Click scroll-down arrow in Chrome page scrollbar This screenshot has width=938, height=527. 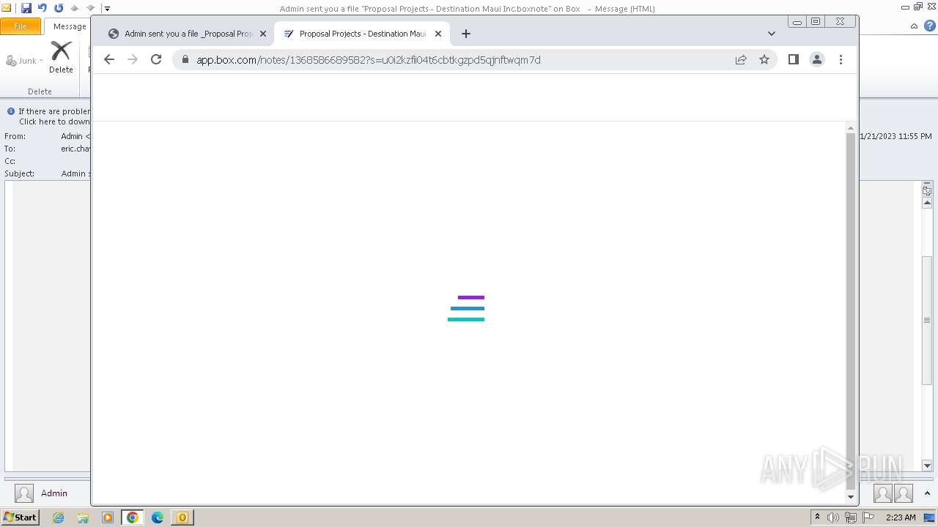851,497
